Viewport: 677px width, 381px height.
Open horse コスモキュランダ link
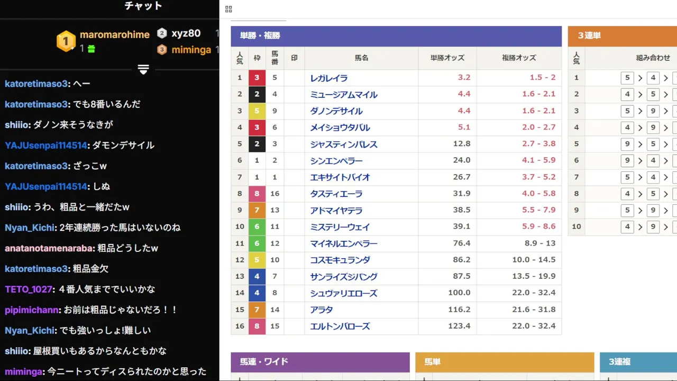coord(340,260)
